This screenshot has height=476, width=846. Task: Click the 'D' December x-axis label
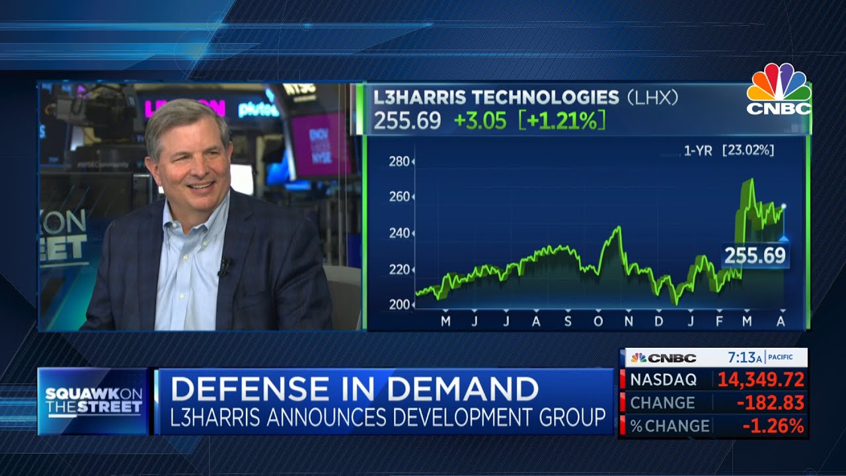(659, 321)
